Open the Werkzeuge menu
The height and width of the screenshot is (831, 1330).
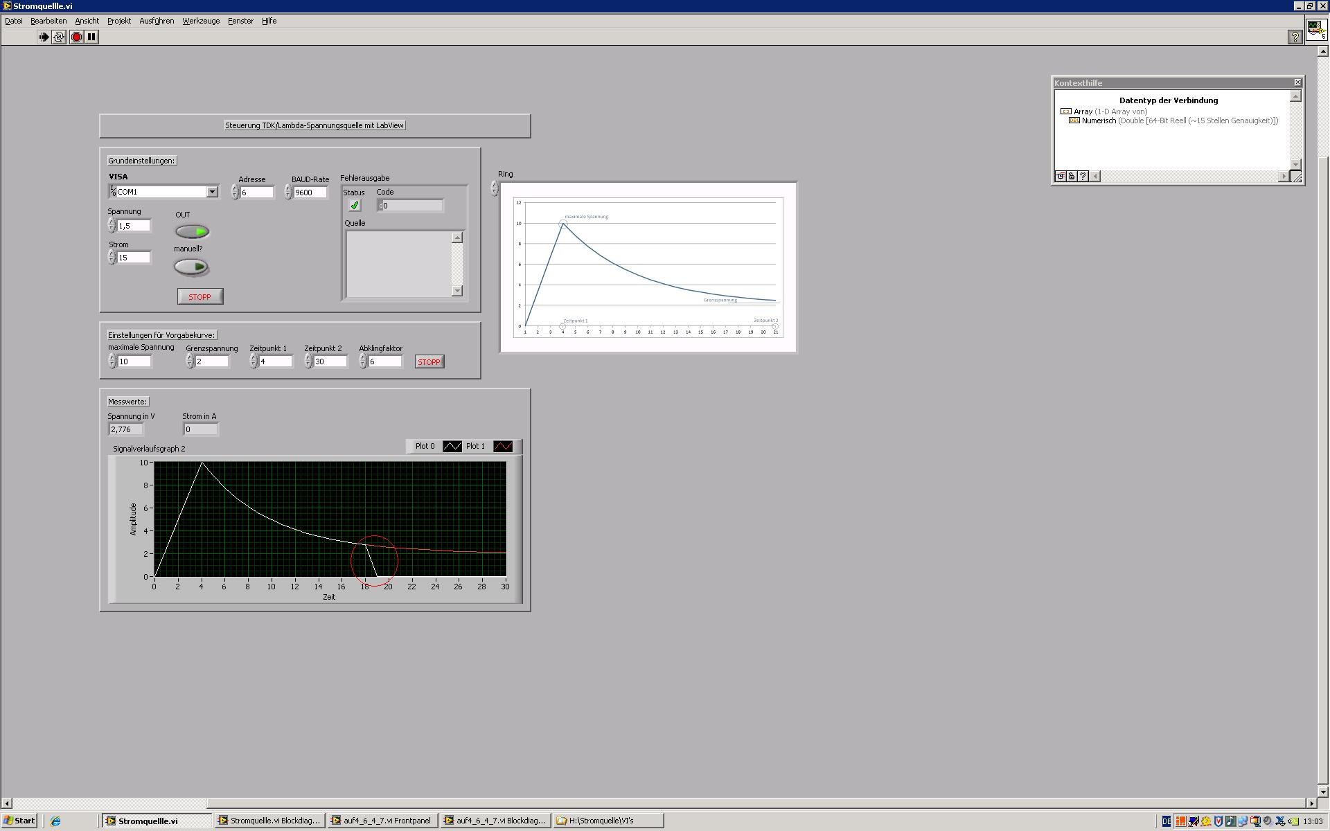201,21
